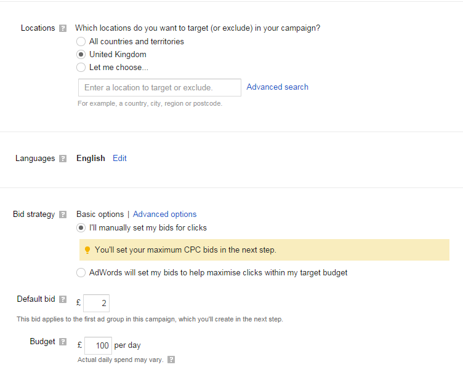Click the yellow lightbulb tip icon

tap(87, 250)
